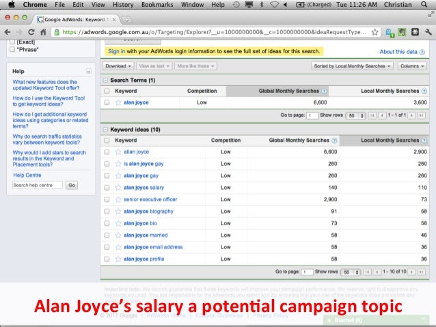
Task: Open the Chrome File menu
Action: [59, 5]
